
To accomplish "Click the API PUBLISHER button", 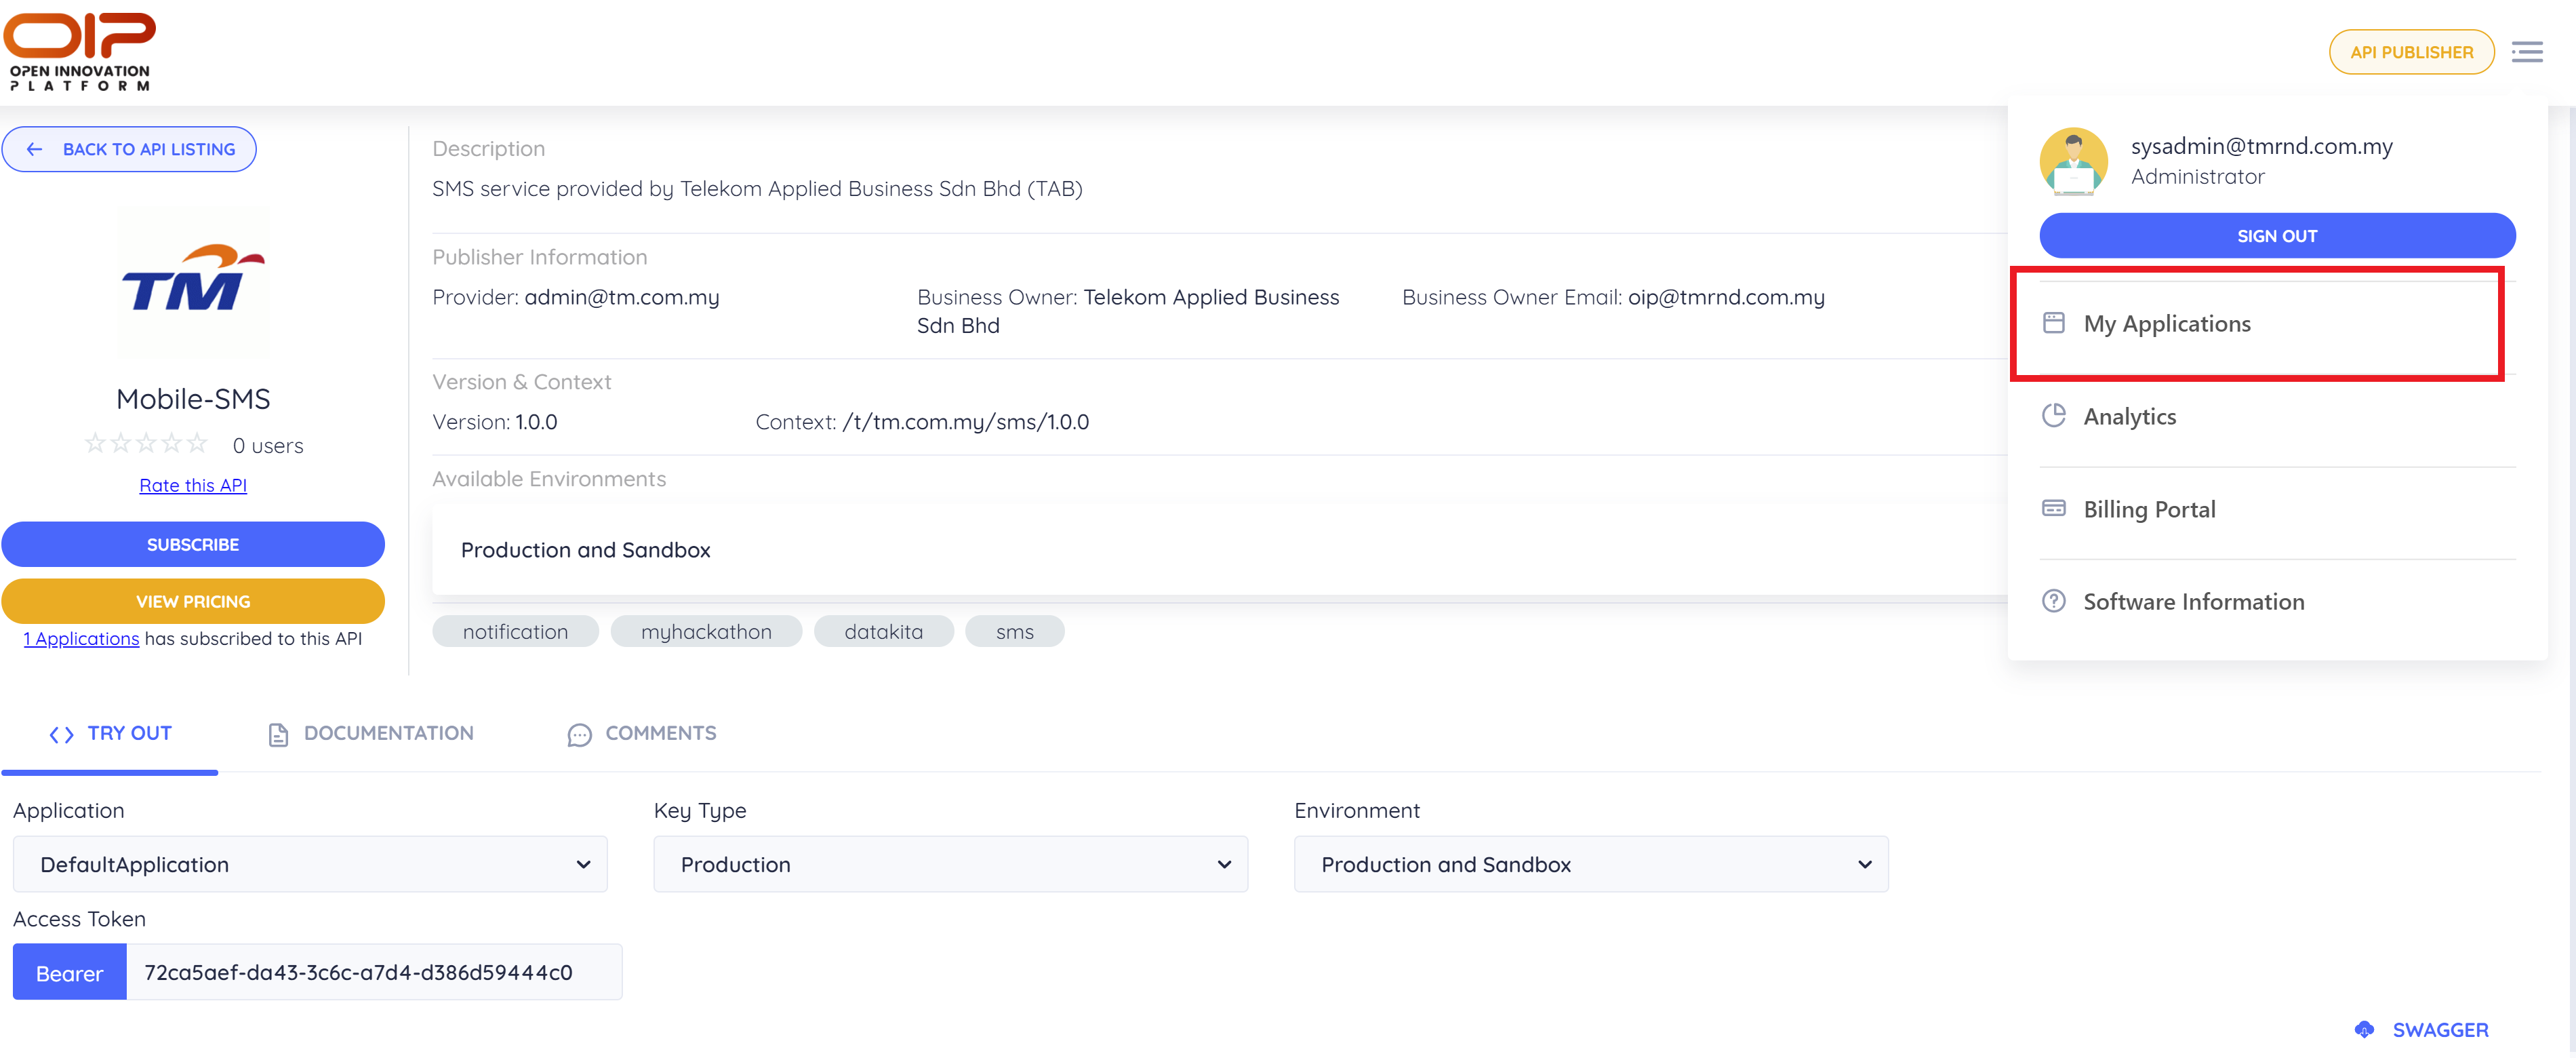I will click(2411, 52).
